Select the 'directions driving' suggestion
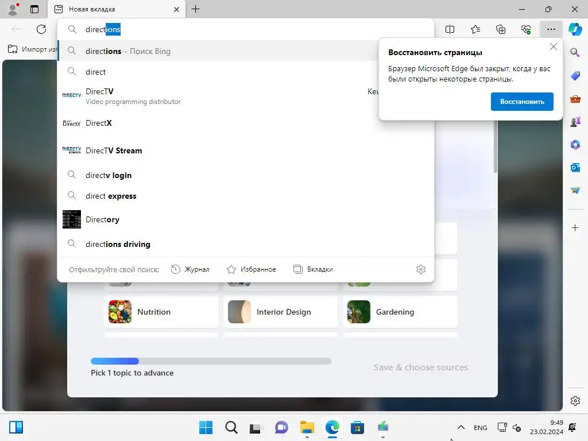588x441 pixels. coord(246,244)
